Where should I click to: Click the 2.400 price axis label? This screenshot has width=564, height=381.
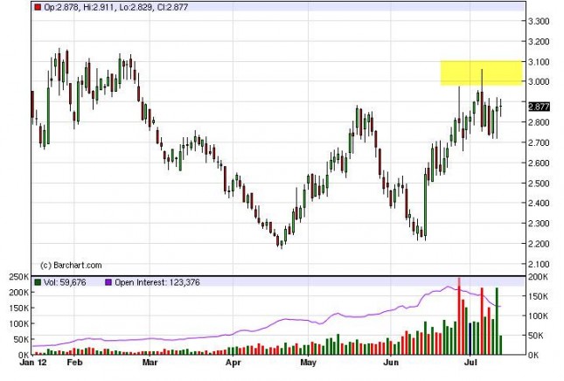[539, 203]
